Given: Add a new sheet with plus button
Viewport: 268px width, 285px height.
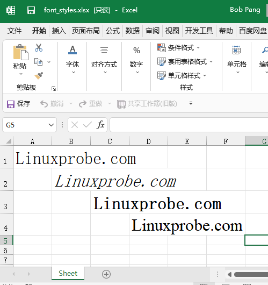Looking at the screenshot, I should 106,274.
